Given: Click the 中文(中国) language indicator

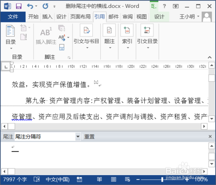Looking at the screenshot, I should (x=57, y=179).
